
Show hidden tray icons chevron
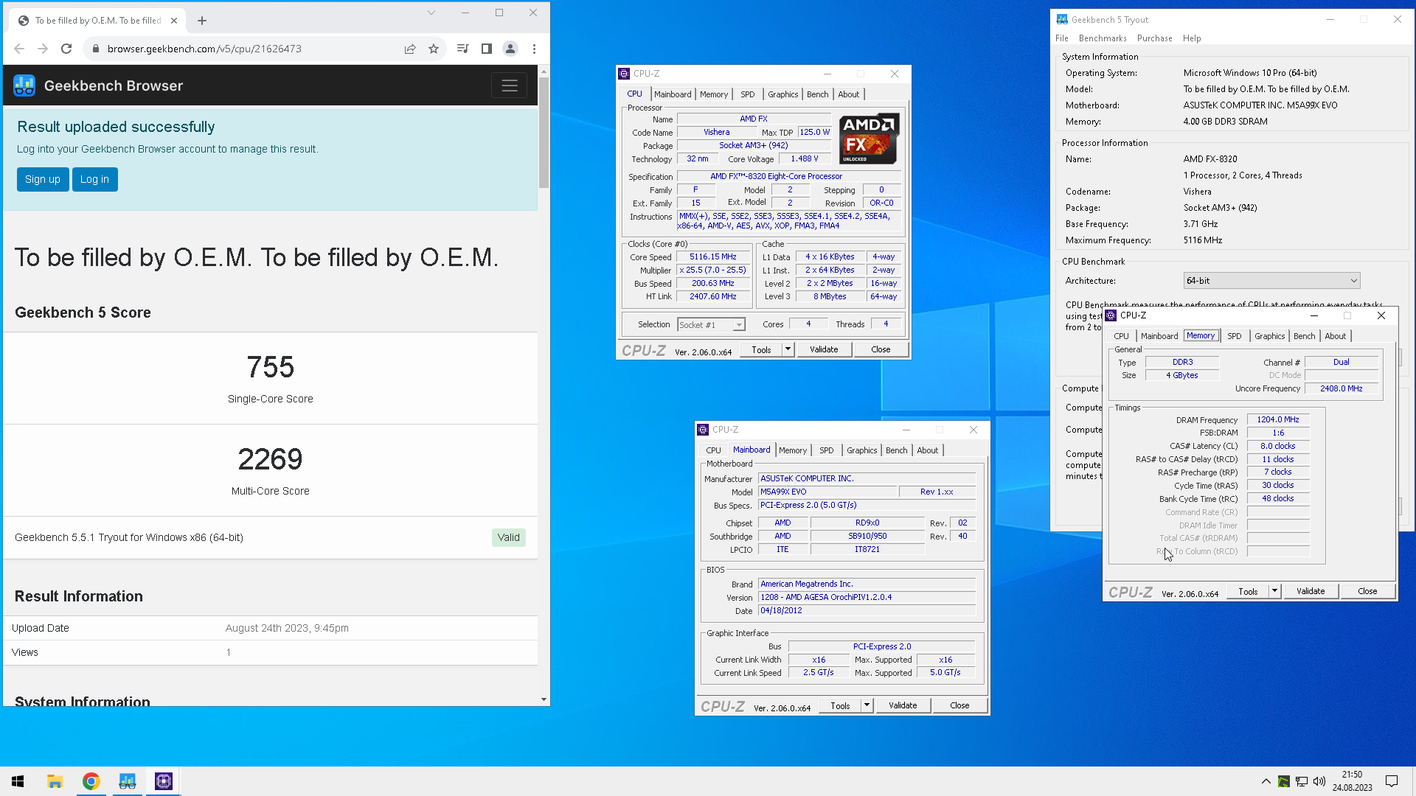coord(1266,781)
